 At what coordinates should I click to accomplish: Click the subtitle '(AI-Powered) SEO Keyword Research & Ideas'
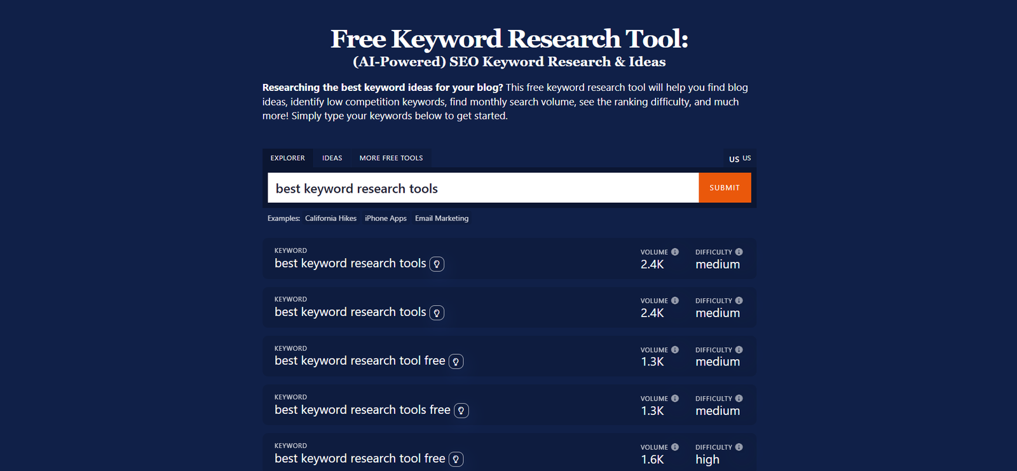[509, 62]
